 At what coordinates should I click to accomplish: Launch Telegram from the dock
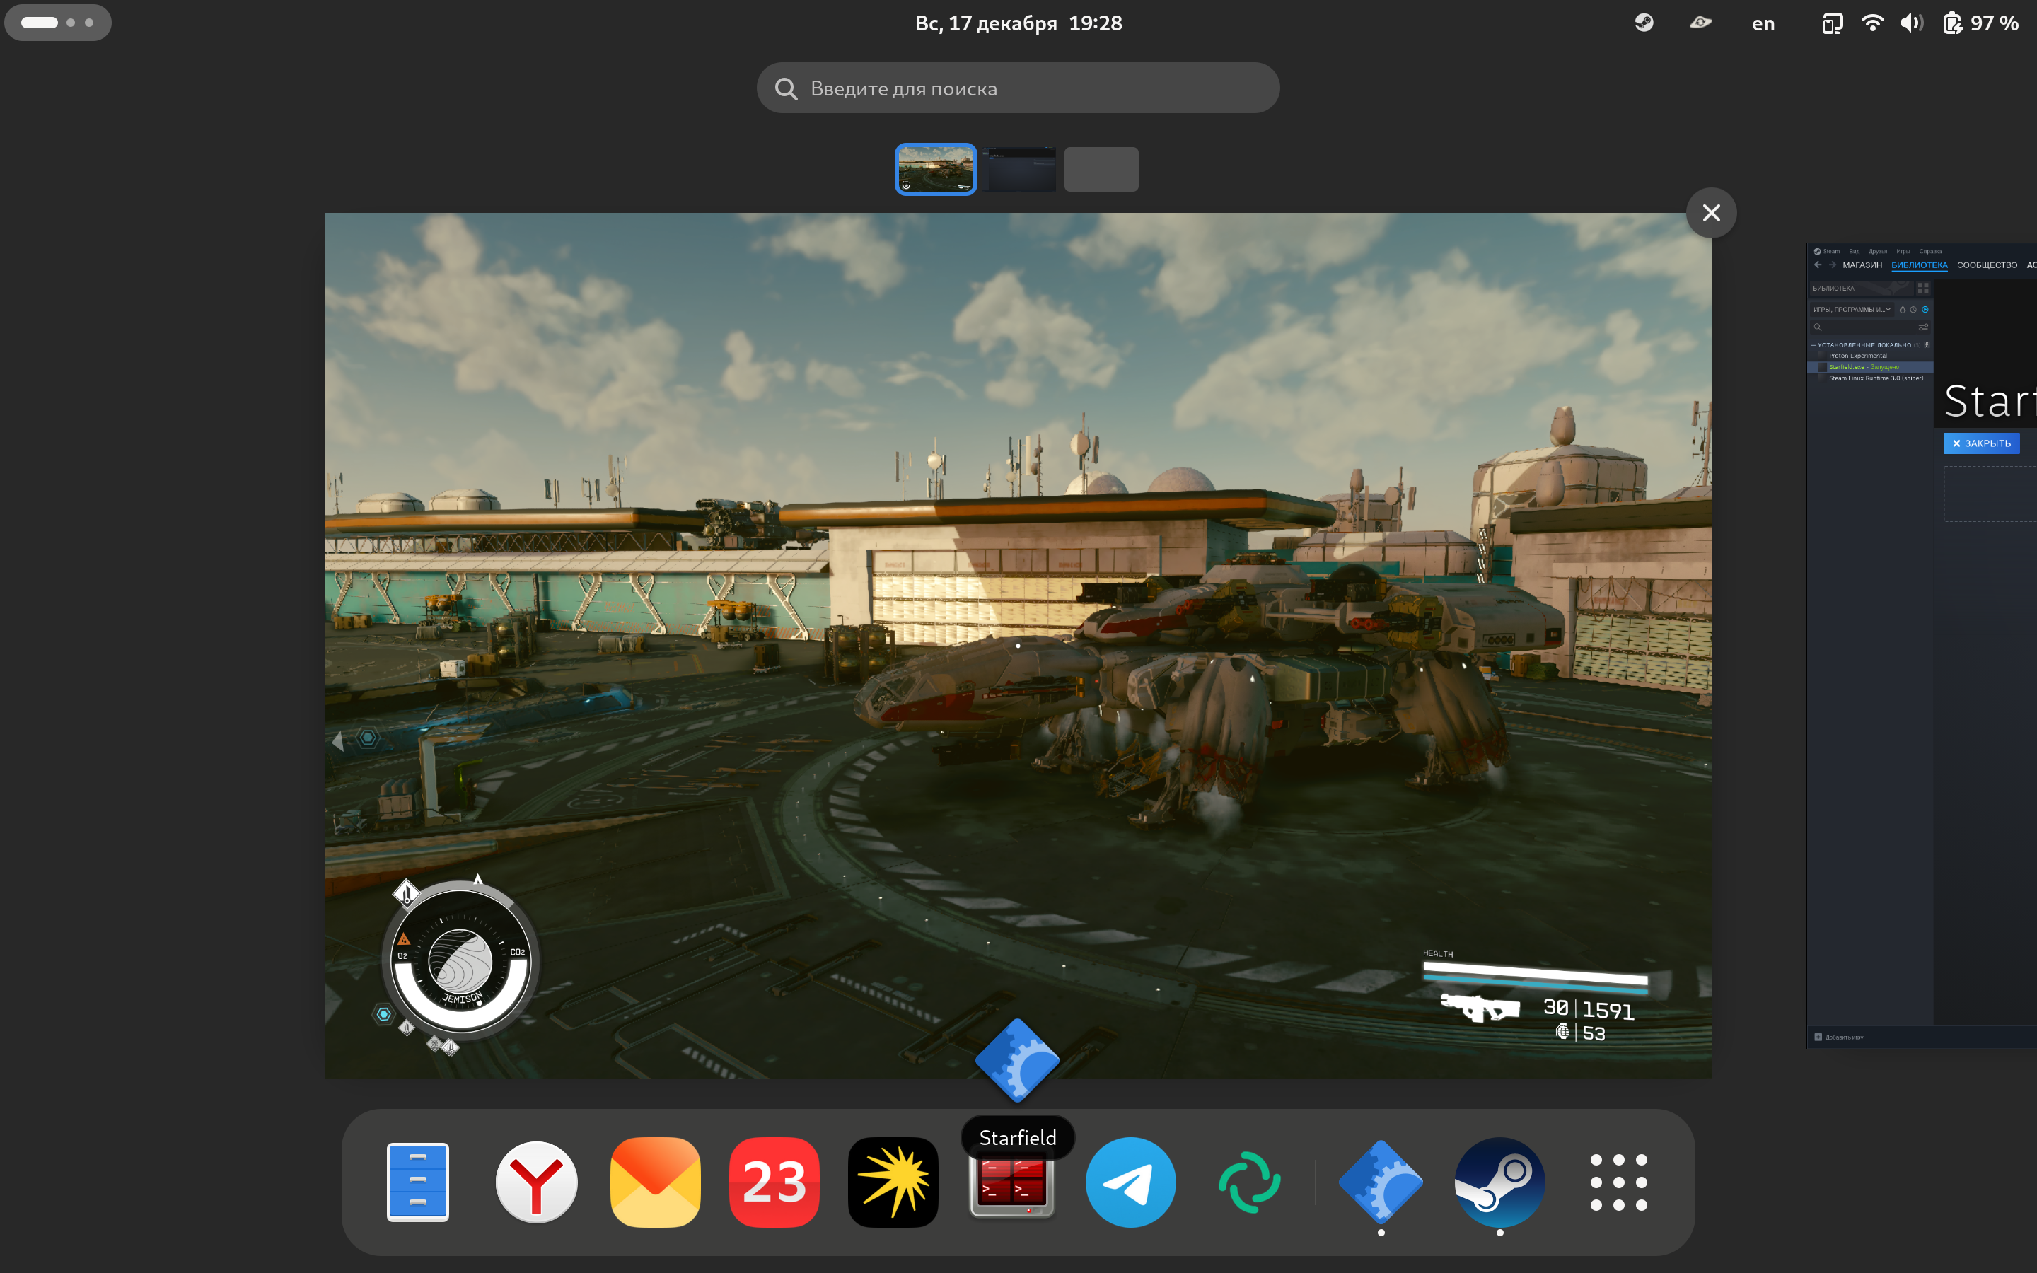(x=1130, y=1182)
